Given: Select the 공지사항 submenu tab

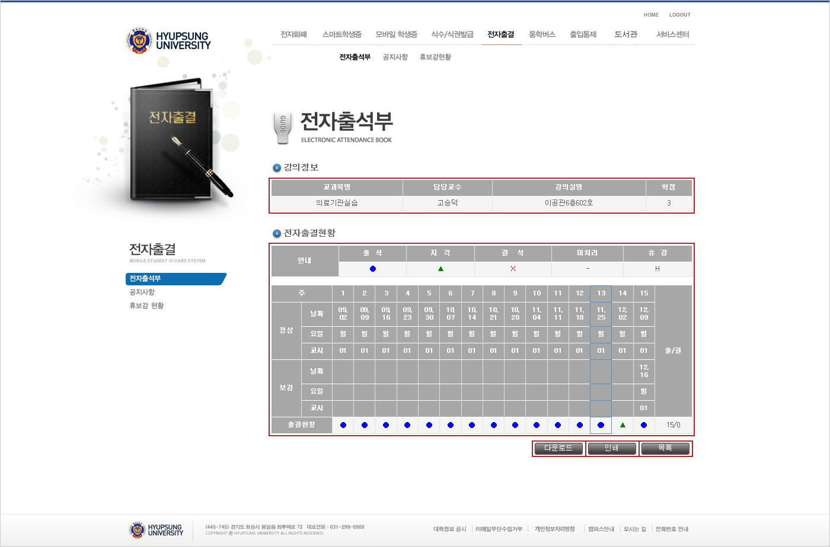Looking at the screenshot, I should 395,57.
